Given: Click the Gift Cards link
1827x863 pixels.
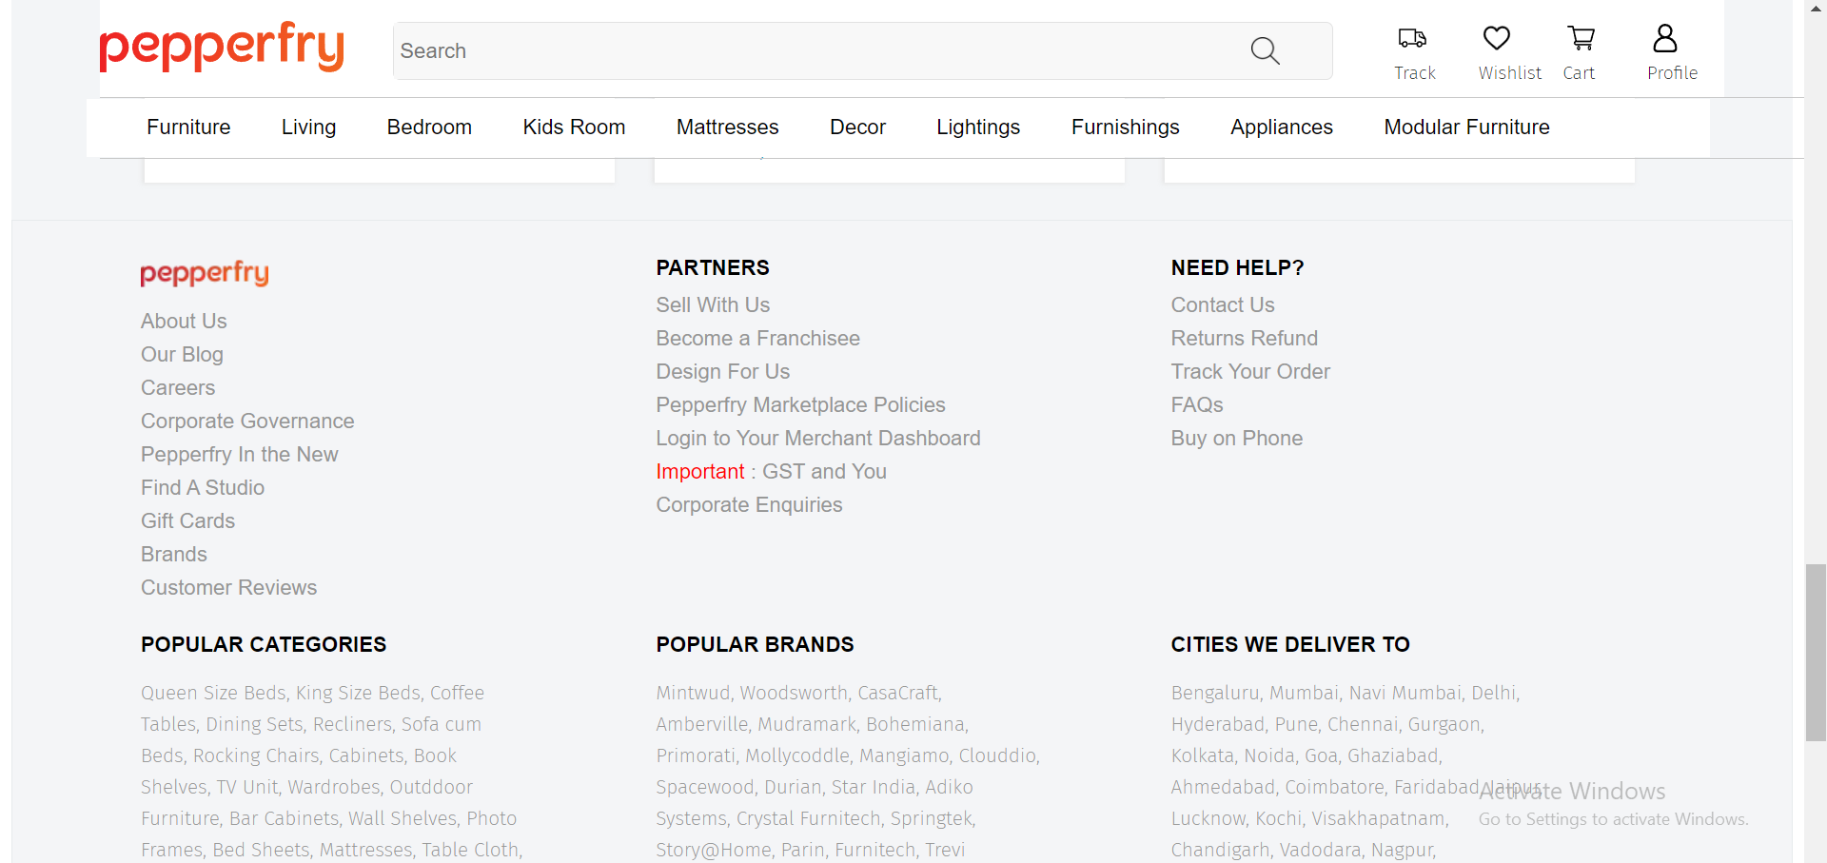Looking at the screenshot, I should (187, 520).
